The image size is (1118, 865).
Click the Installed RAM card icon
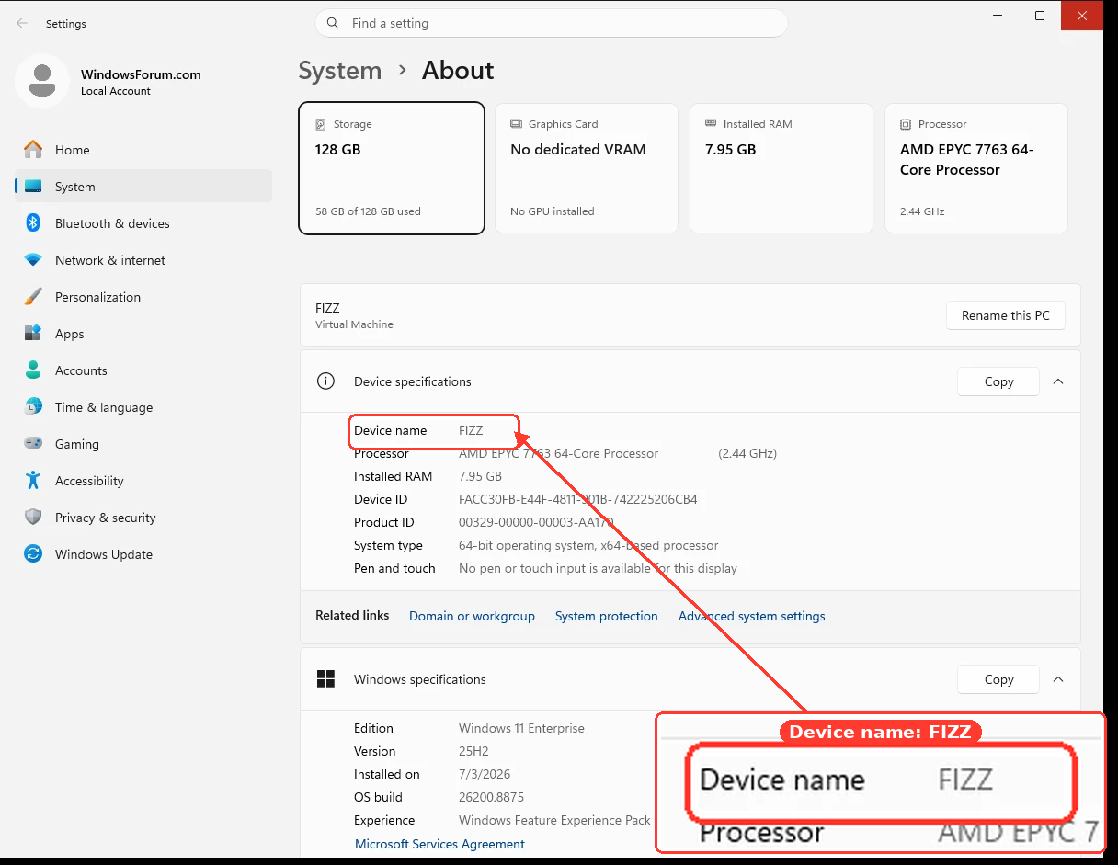coord(711,123)
